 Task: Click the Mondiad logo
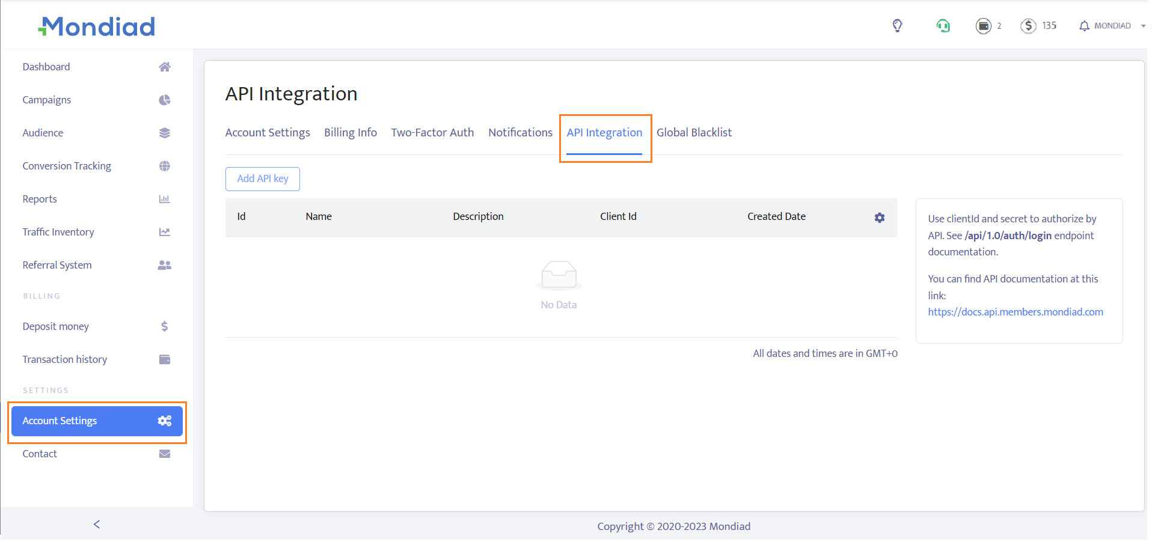click(x=97, y=26)
